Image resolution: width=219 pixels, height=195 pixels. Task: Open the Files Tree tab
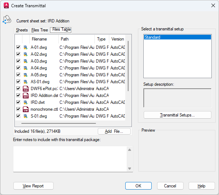[39, 30]
